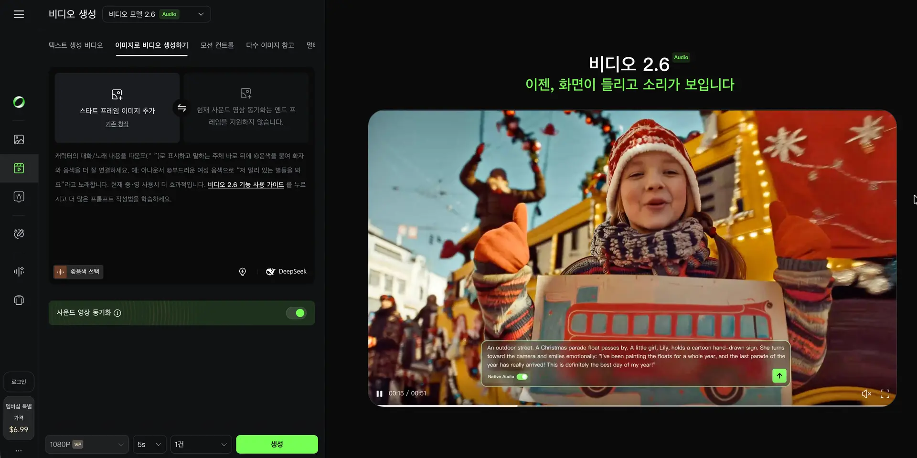Open the 1건 quantity dropdown

point(201,444)
